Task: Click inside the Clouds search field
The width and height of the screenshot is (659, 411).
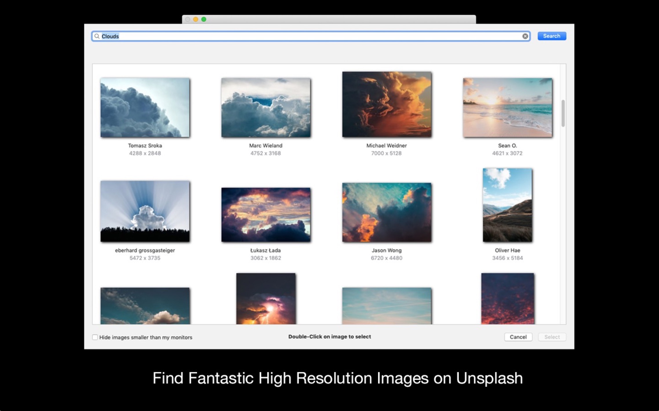Action: pos(290,36)
